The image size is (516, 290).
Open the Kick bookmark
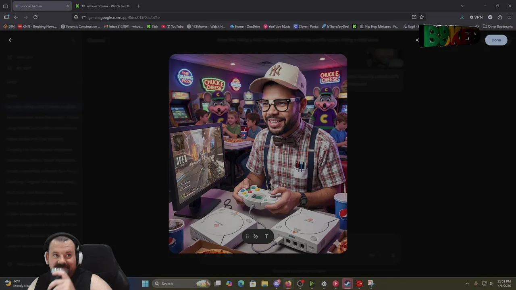coord(152,27)
